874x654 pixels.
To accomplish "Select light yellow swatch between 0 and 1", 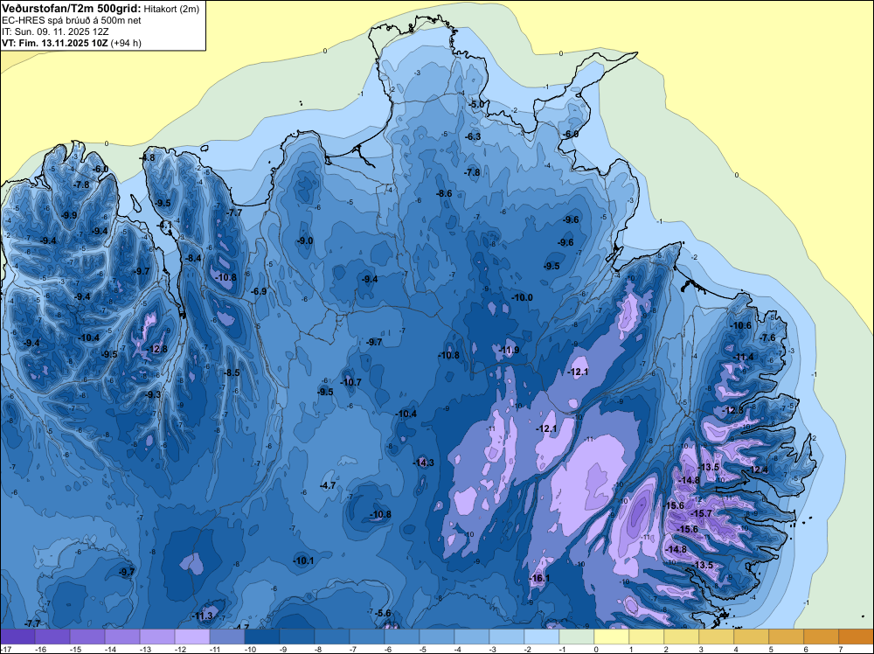I will (x=612, y=637).
